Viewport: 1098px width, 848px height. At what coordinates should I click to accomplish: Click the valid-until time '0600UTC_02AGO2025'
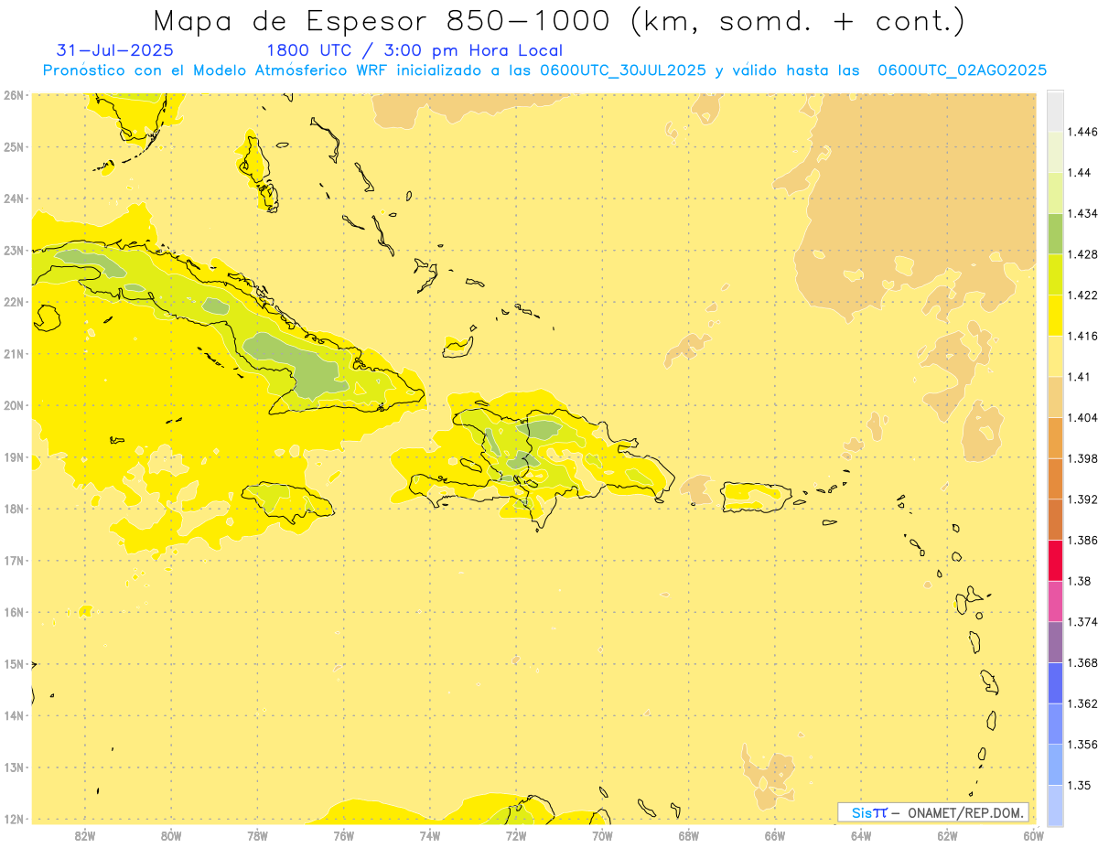tap(962, 70)
